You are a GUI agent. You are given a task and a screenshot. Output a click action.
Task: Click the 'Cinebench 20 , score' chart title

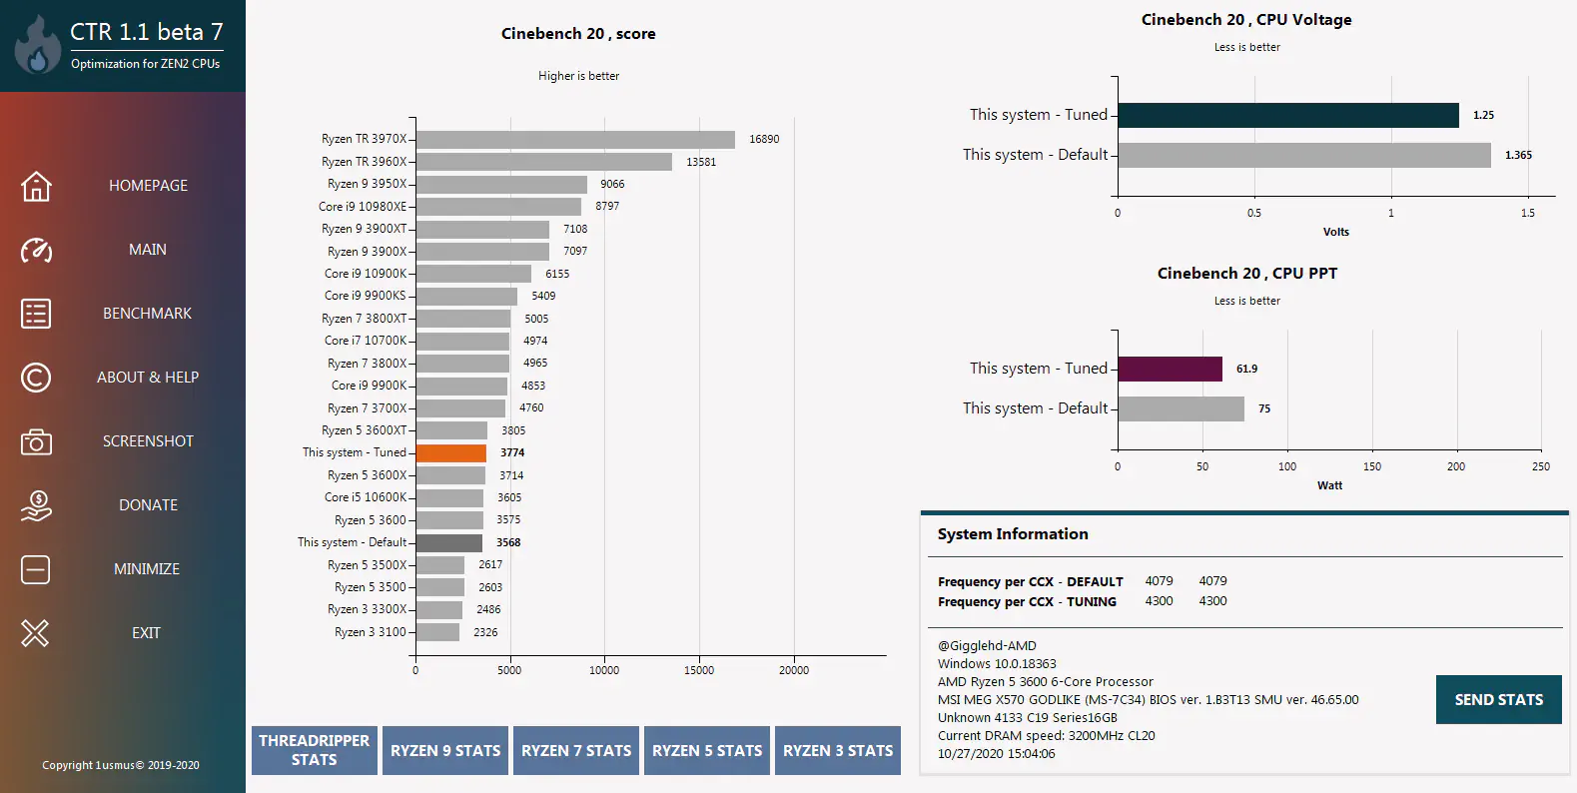(578, 34)
